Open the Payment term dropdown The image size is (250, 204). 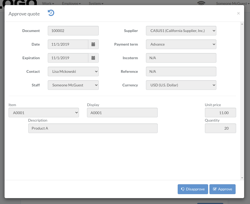tap(181, 44)
